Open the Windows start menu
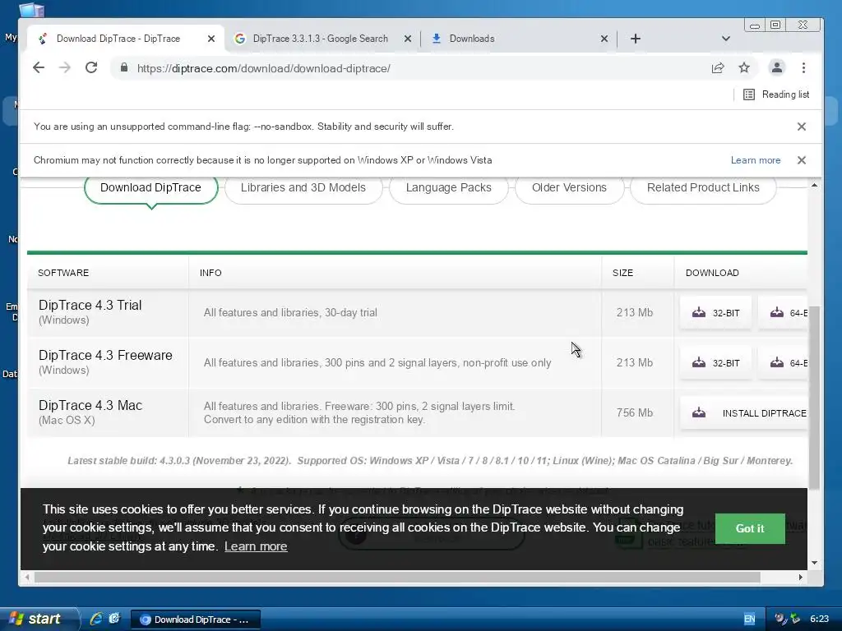The width and height of the screenshot is (842, 631). 39,619
